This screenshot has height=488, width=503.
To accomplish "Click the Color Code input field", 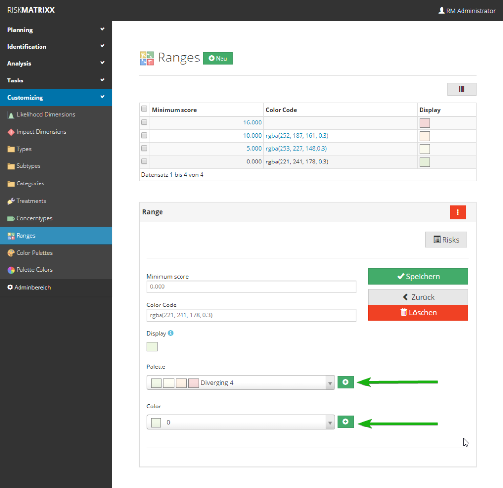I will pos(251,315).
